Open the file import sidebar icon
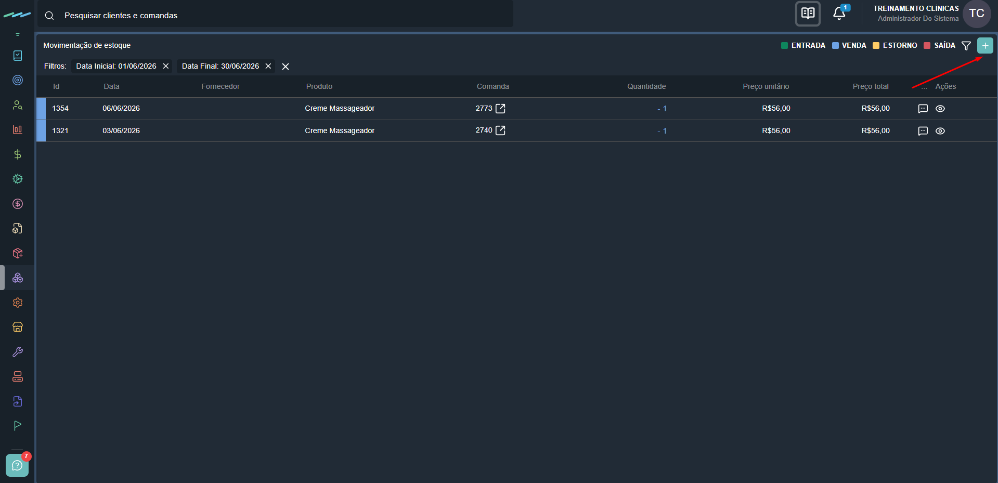 click(18, 401)
